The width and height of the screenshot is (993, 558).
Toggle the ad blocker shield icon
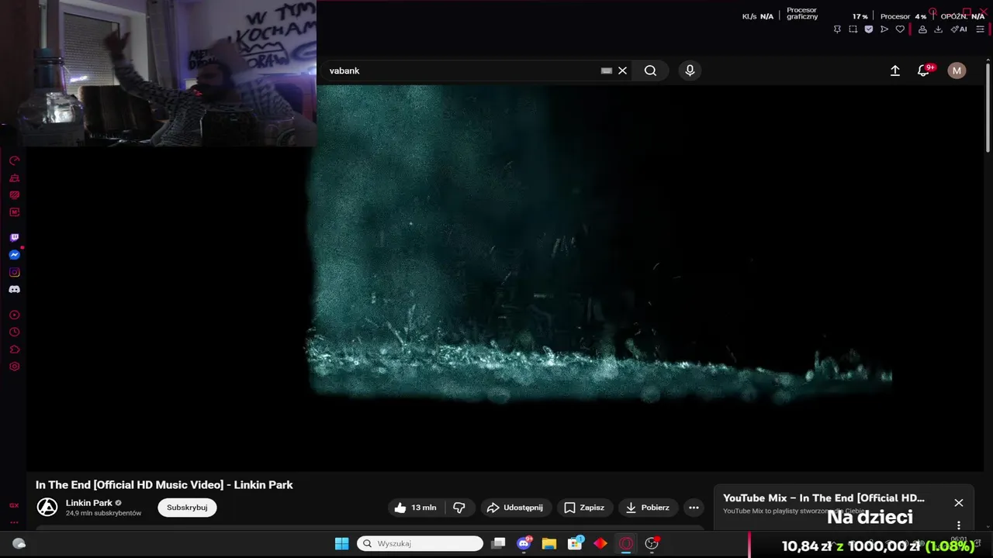pos(869,29)
